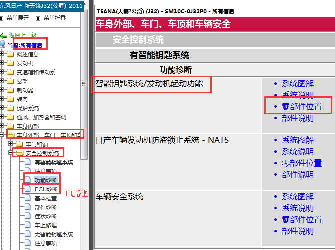Click the 车门和锁 folder icon
The height and width of the screenshot is (250, 335).
pos(19,144)
